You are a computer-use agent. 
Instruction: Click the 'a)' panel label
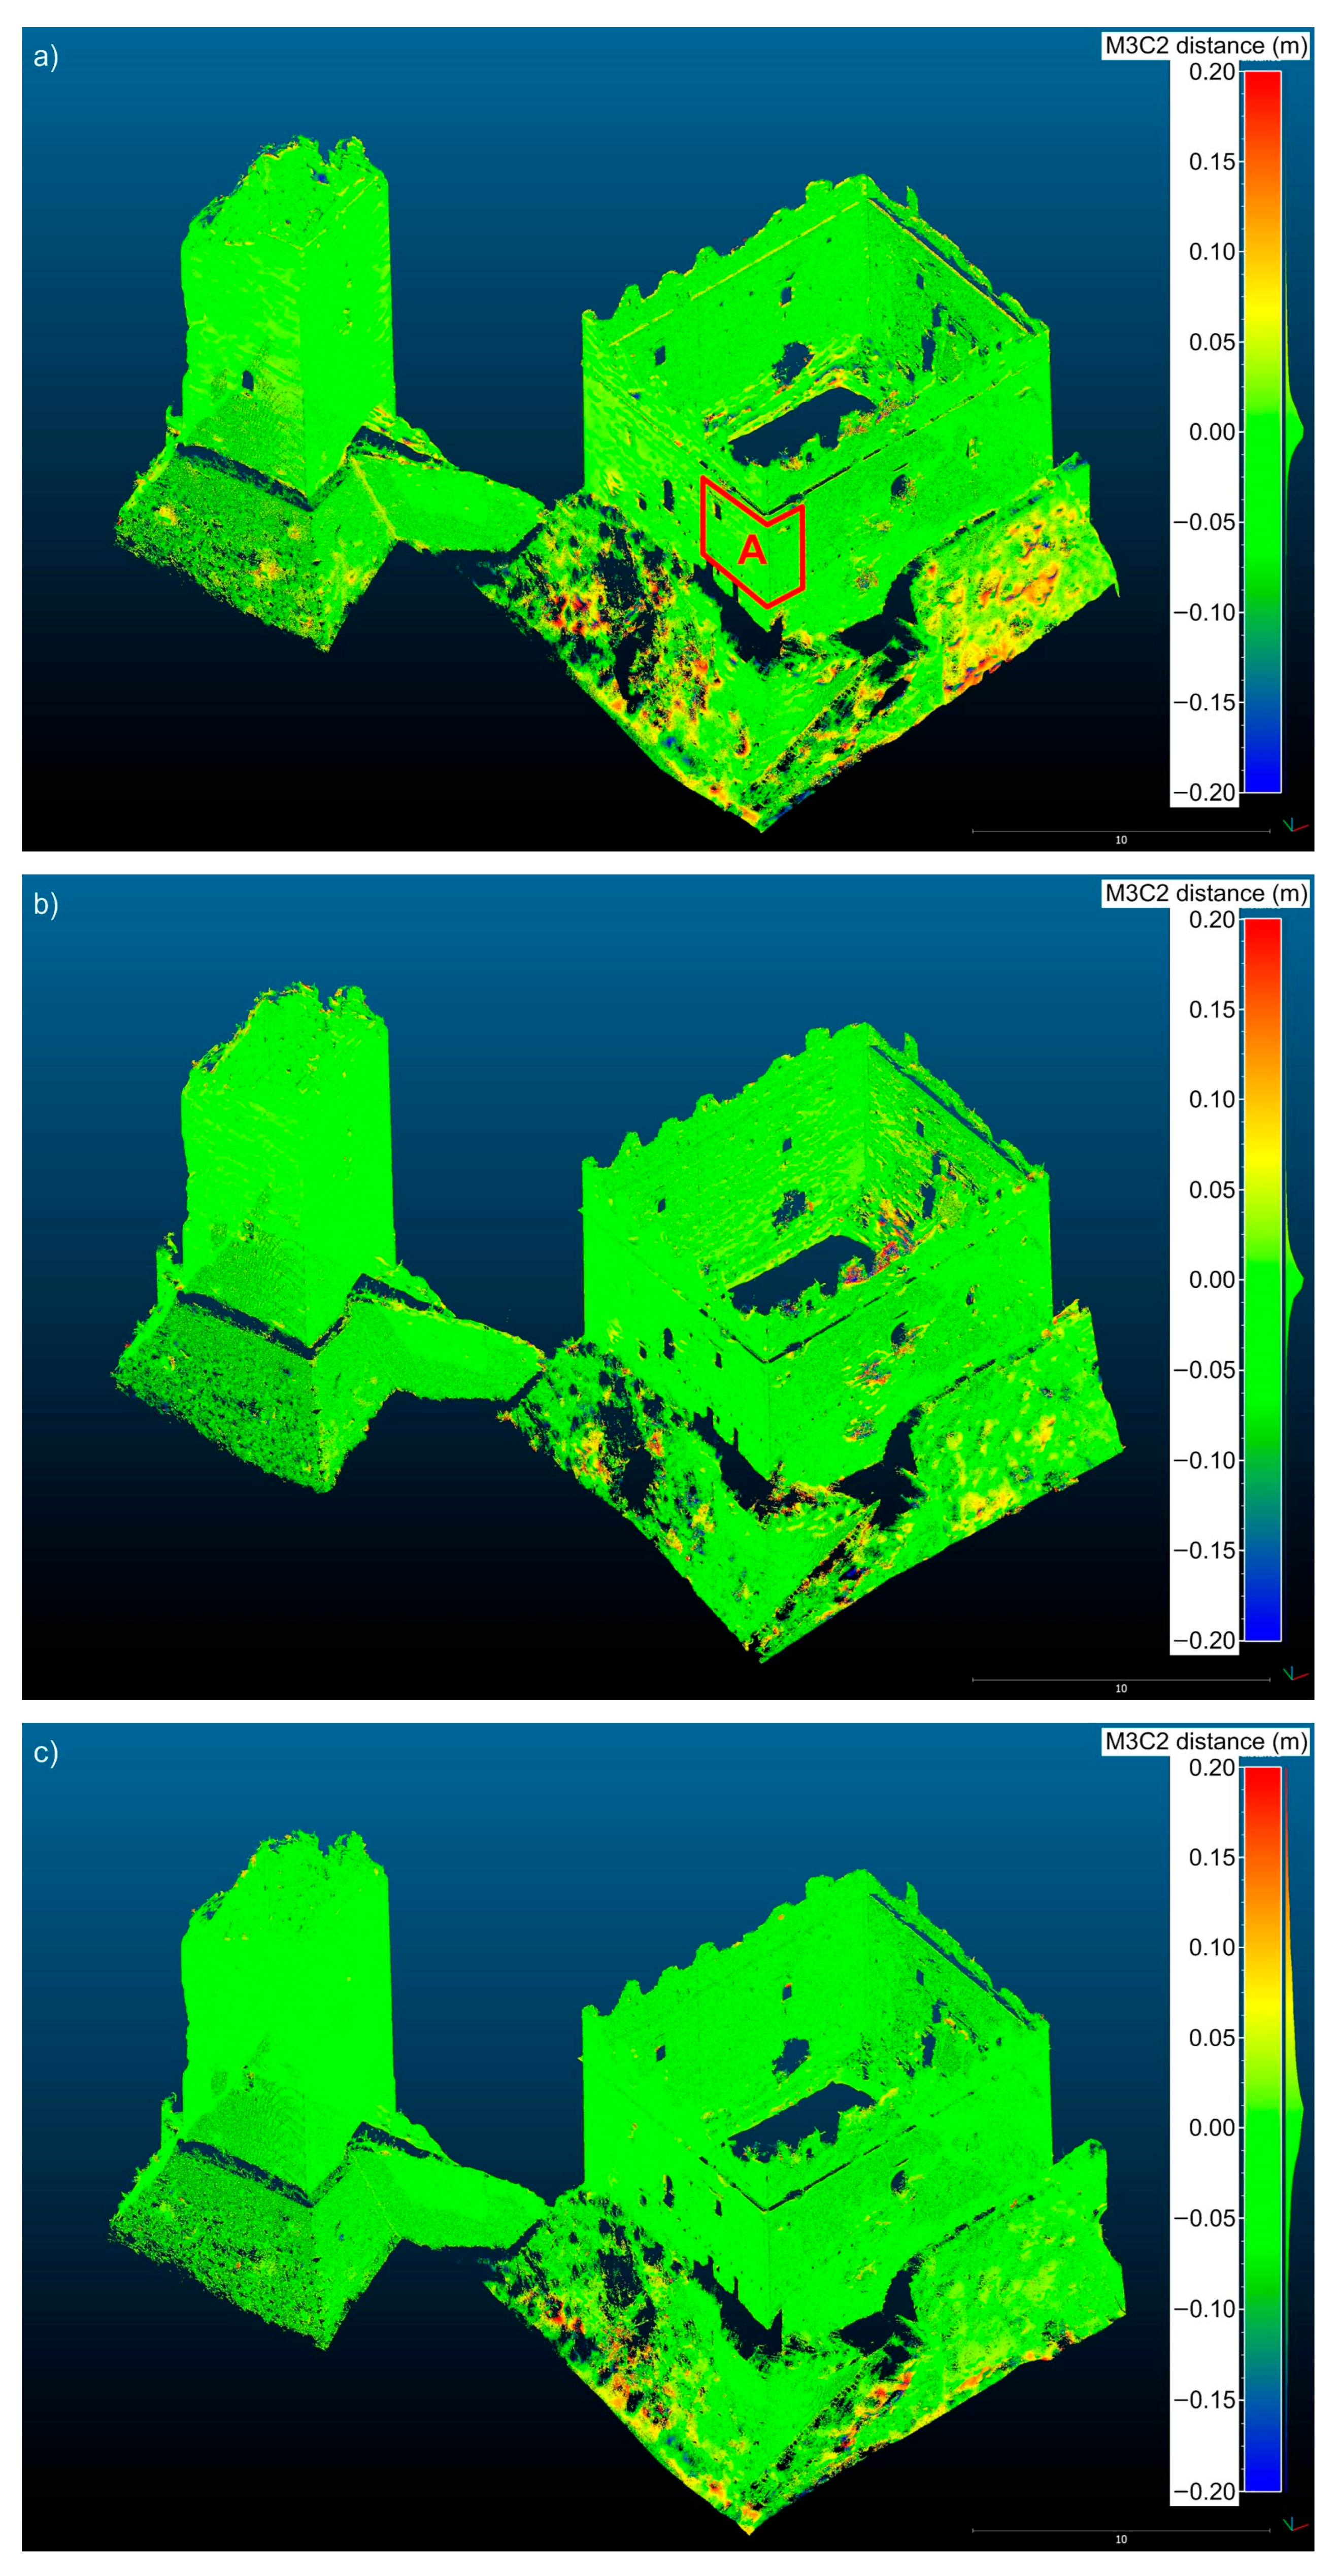click(46, 57)
